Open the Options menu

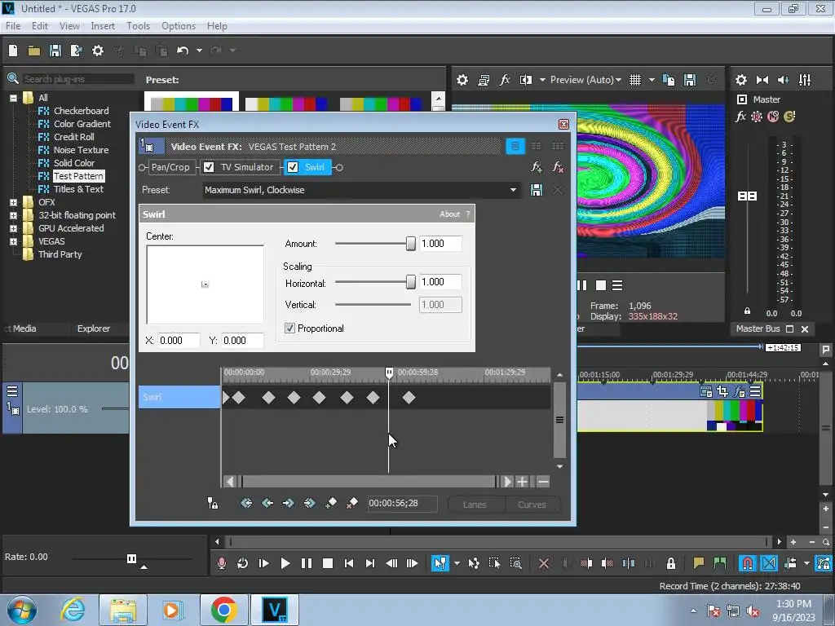pos(179,26)
